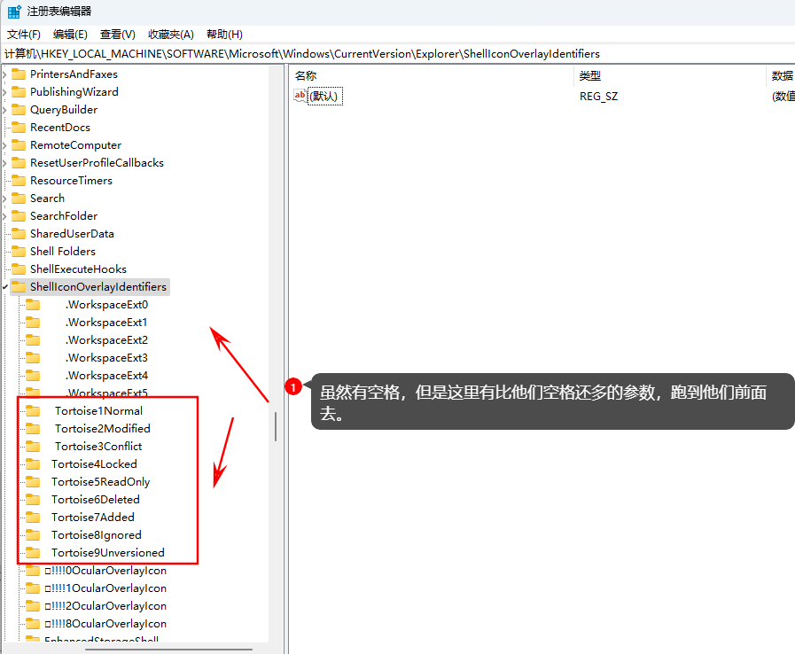The image size is (795, 654).
Task: Click the folder icon next to RecentDocs
Action: (18, 127)
